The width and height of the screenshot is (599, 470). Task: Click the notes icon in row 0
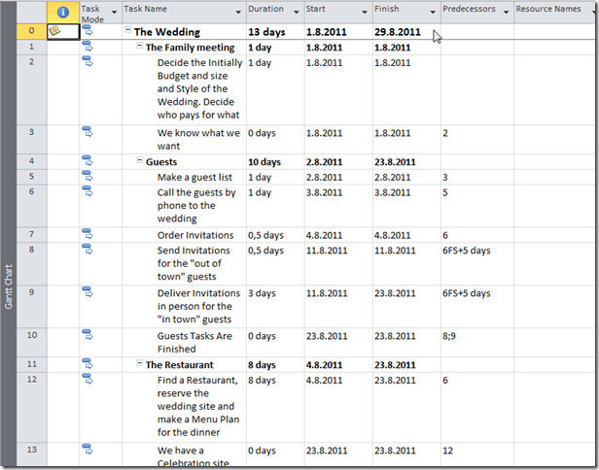tap(55, 32)
